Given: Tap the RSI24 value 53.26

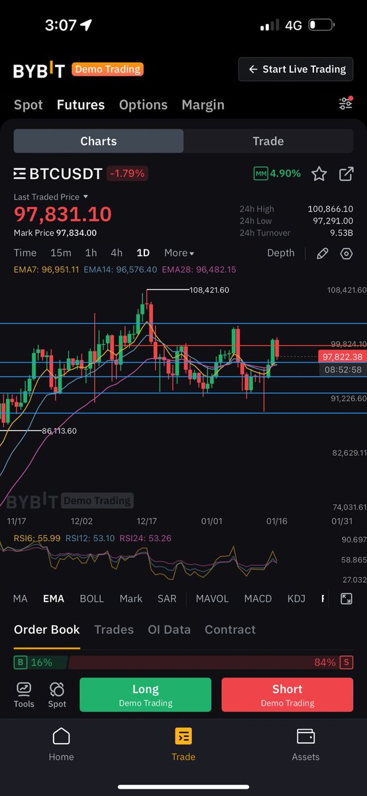Looking at the screenshot, I should point(146,538).
